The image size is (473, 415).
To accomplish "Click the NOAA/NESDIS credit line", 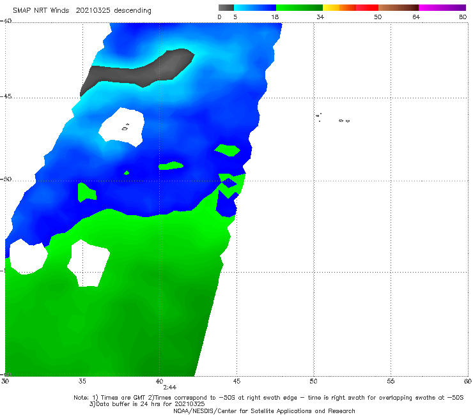I will pyautogui.click(x=264, y=411).
